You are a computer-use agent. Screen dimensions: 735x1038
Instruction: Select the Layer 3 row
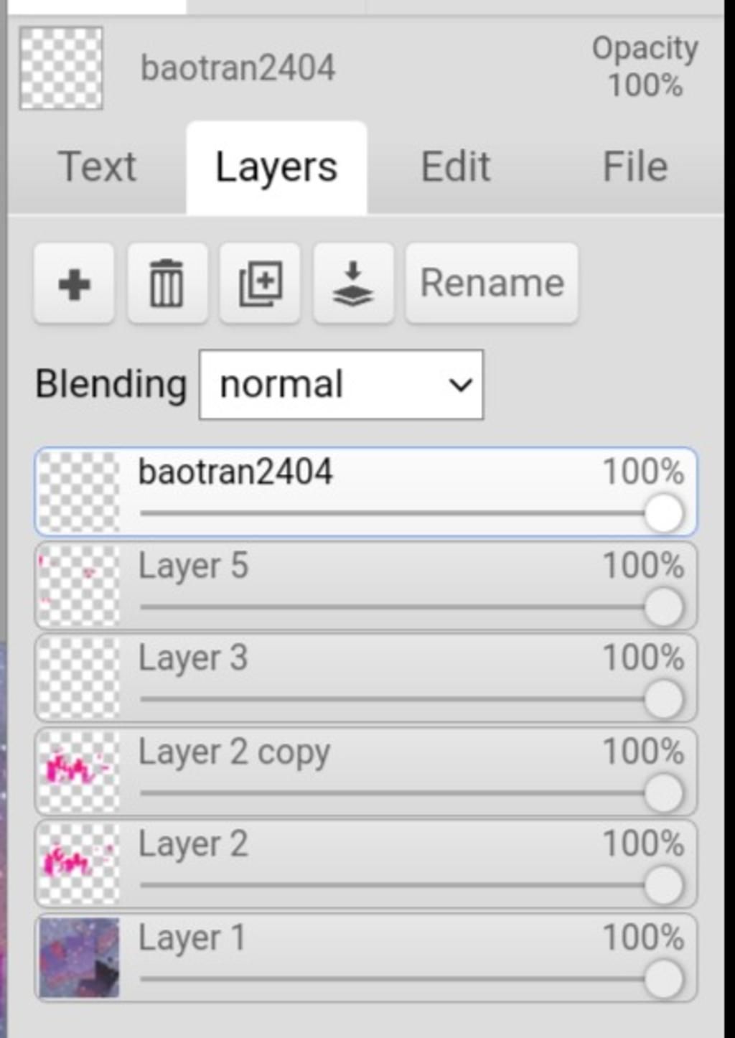point(359,659)
